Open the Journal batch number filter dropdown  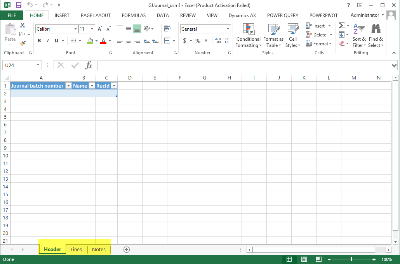click(68, 86)
